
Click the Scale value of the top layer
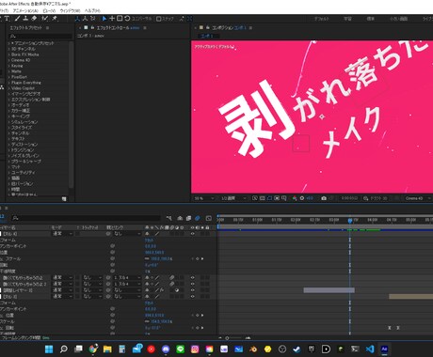162,259
